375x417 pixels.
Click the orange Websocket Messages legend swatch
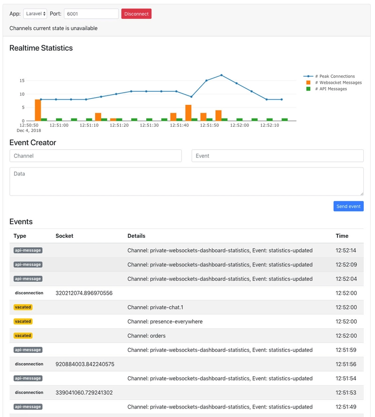308,83
